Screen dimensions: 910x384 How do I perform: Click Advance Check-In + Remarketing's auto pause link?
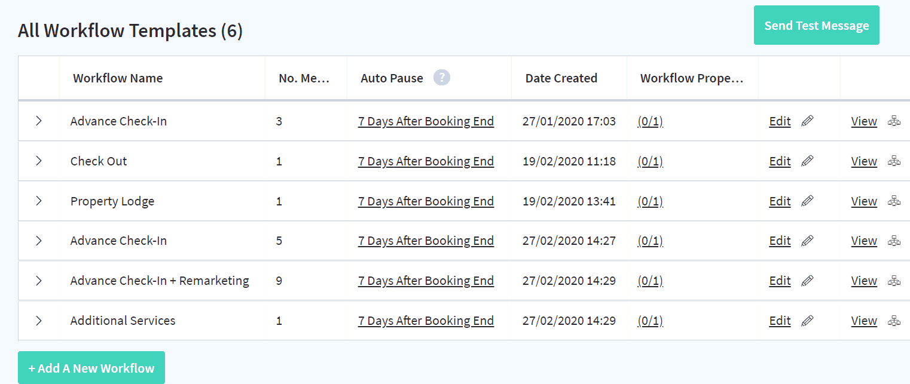point(426,281)
